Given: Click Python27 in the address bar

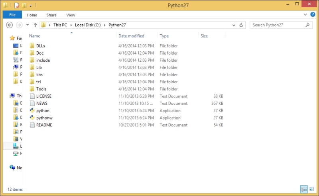Looking at the screenshot, I should [117, 25].
